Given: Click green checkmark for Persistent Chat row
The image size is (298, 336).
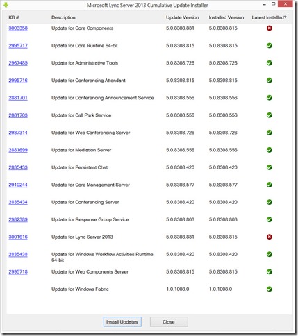Looking at the screenshot, I should 269,167.
